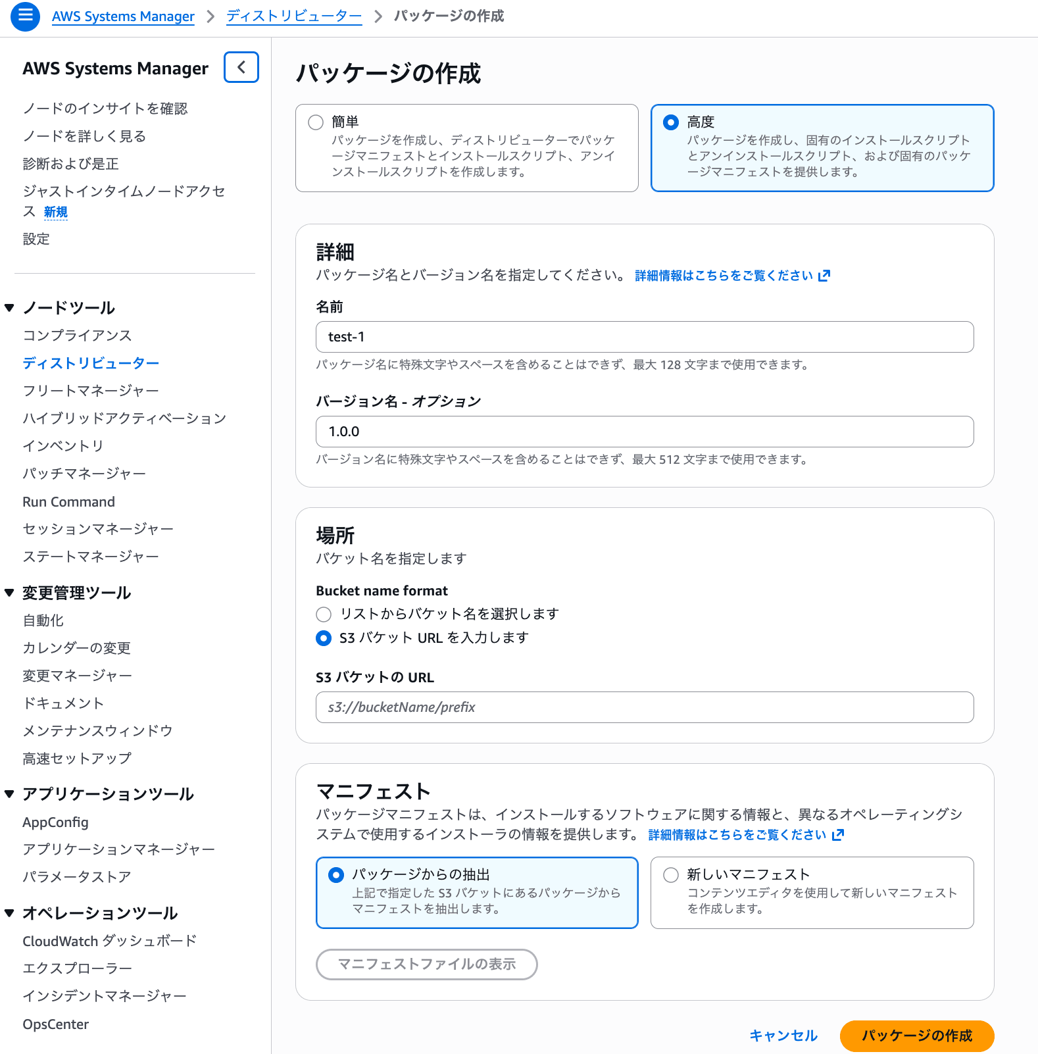Open 診断および是正 in sidebar
This screenshot has width=1038, height=1054.
point(71,164)
